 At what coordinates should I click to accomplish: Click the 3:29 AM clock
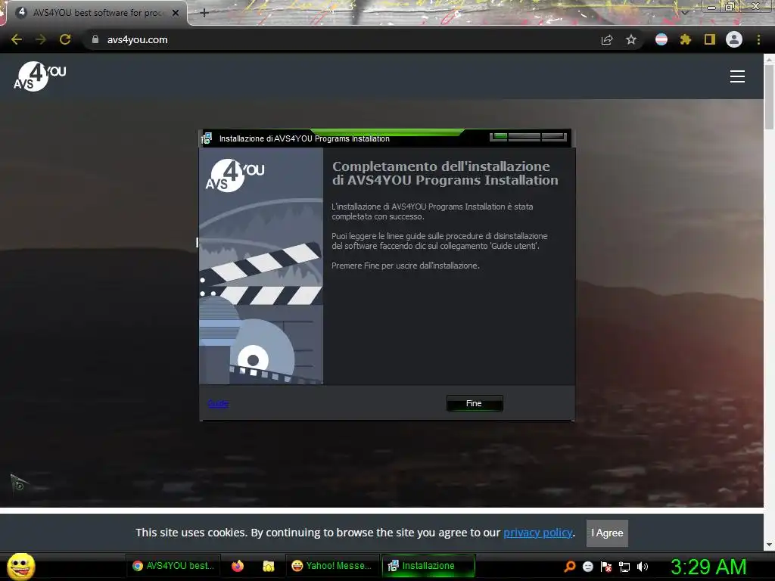[708, 567]
